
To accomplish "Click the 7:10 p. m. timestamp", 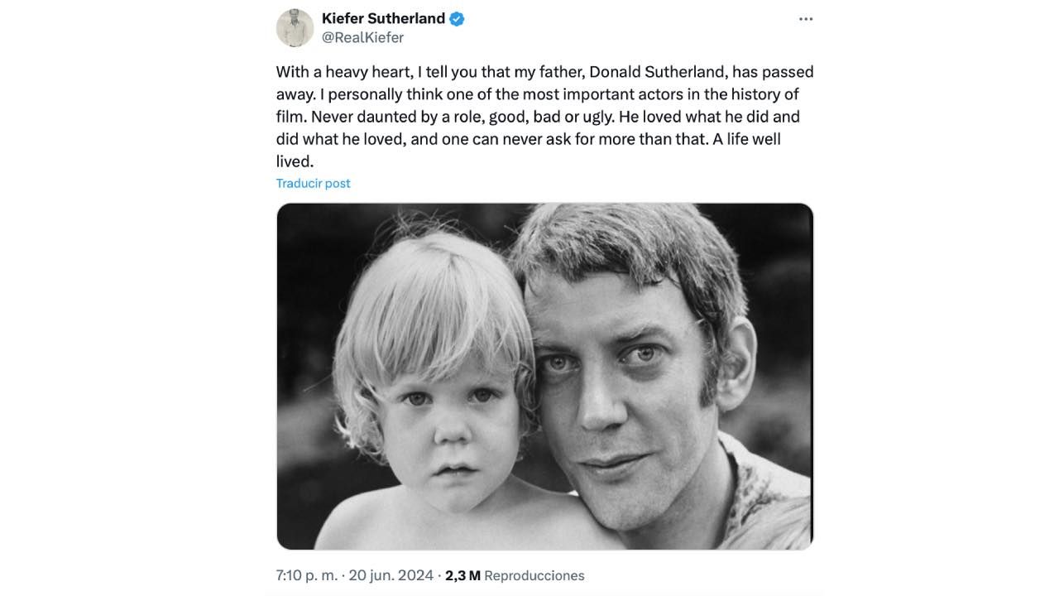I will [x=306, y=574].
